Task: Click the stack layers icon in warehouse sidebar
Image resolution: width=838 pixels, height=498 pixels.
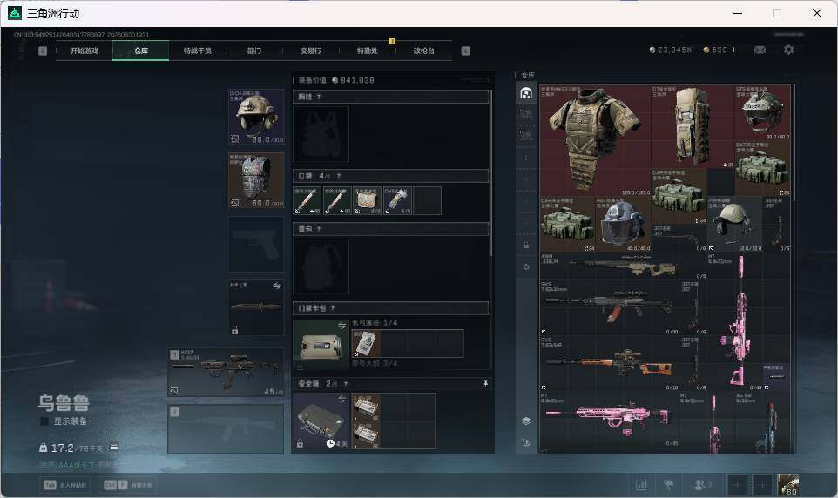Action: [x=526, y=421]
